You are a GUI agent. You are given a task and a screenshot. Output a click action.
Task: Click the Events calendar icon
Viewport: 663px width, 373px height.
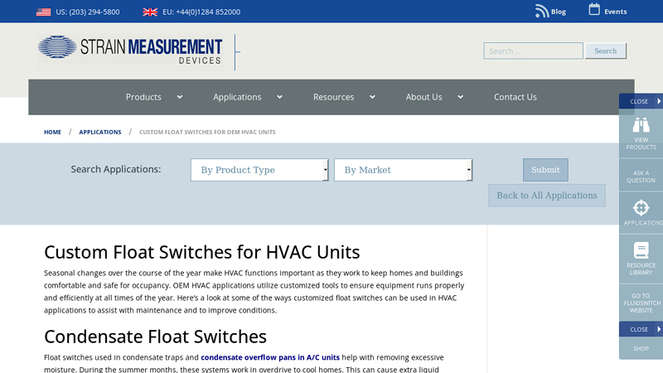(594, 9)
